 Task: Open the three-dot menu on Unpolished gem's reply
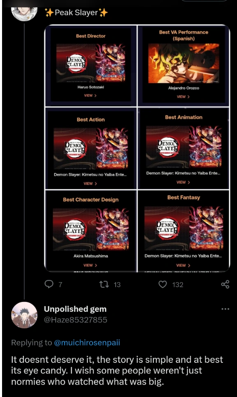[x=225, y=309]
